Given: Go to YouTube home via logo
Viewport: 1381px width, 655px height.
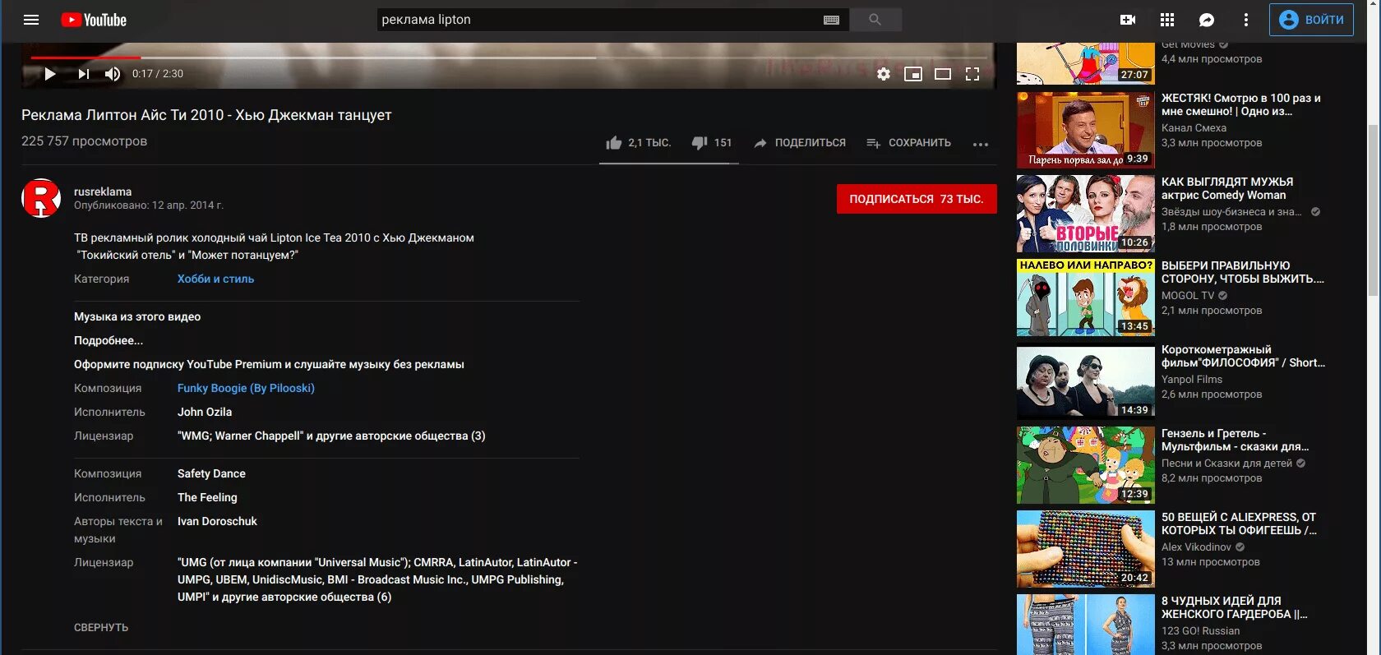Looking at the screenshot, I should 94,20.
